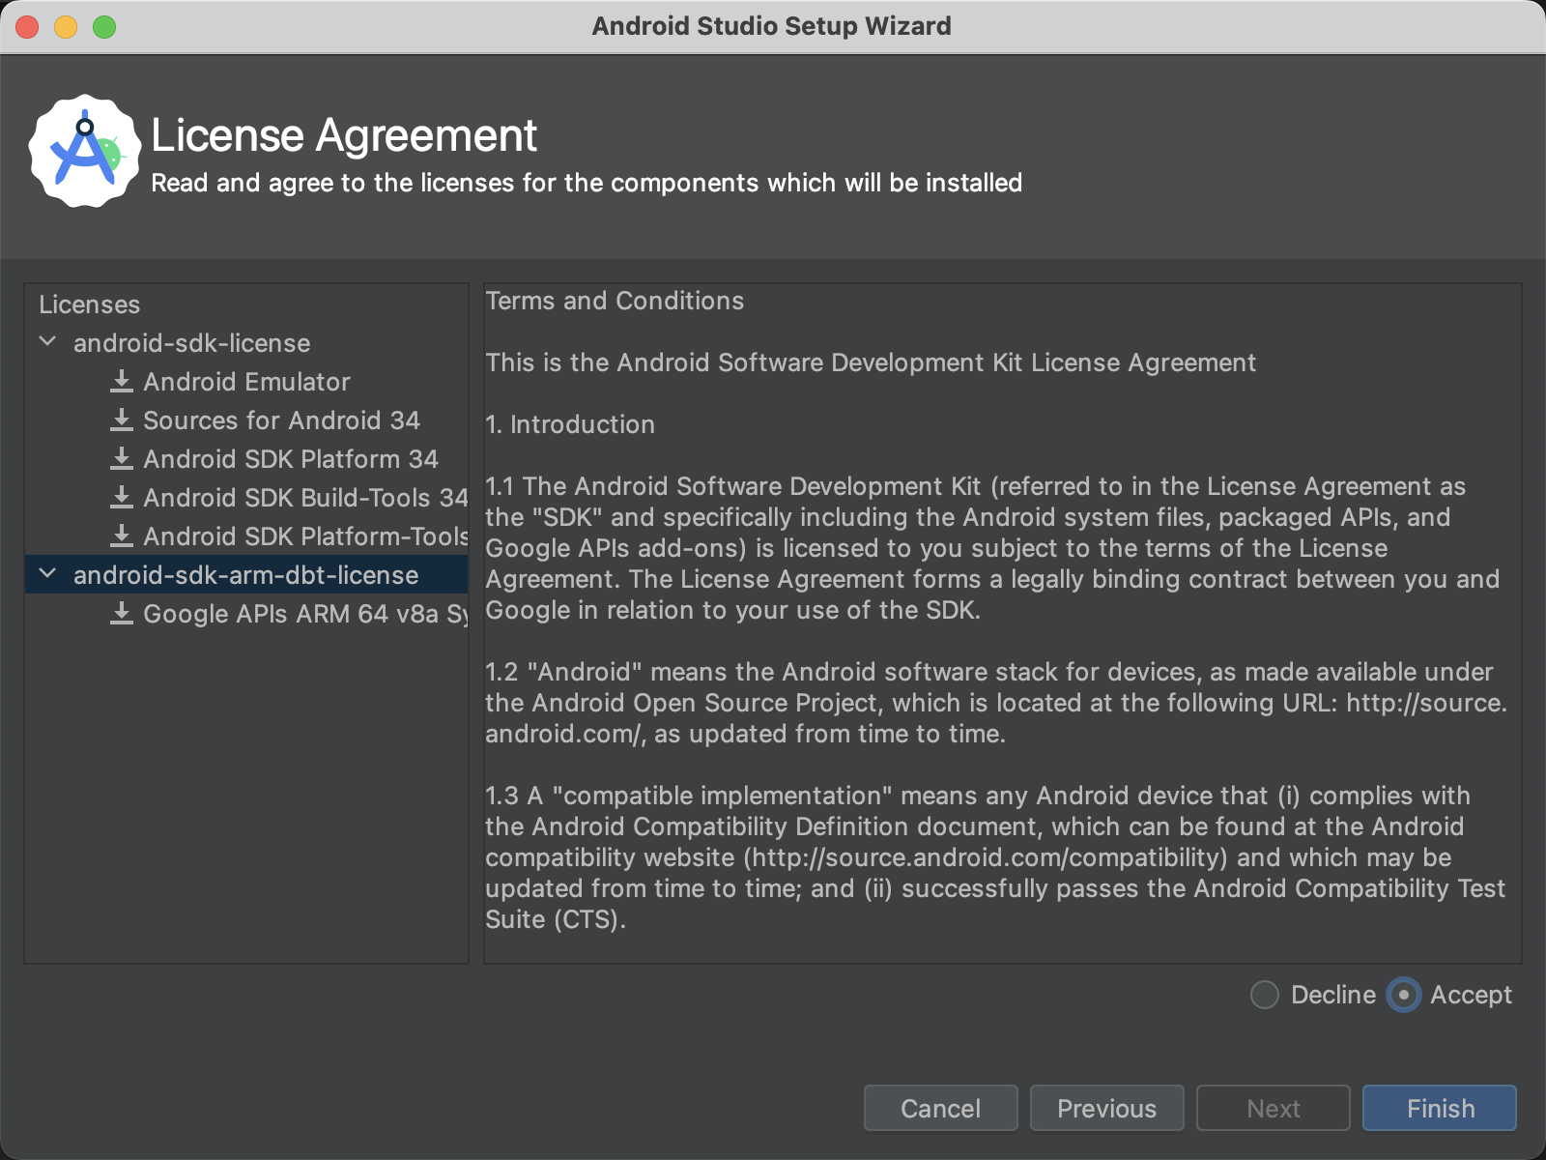Click the '1. Introduction' section heading
The width and height of the screenshot is (1546, 1160).
570,424
